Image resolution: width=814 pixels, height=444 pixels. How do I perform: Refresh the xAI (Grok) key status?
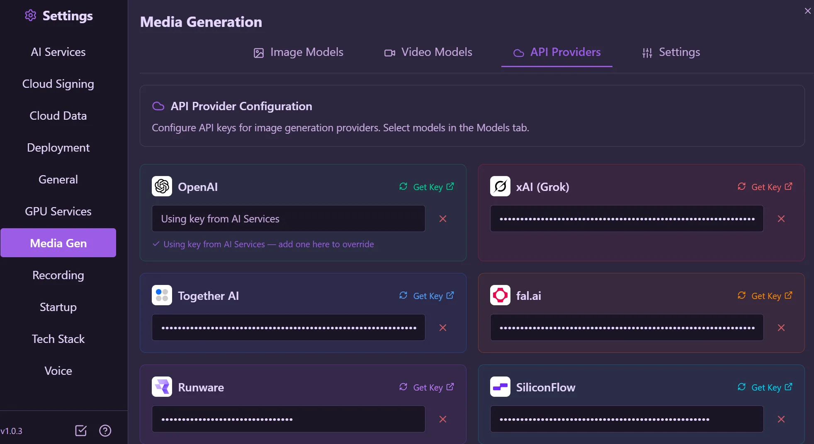point(741,186)
